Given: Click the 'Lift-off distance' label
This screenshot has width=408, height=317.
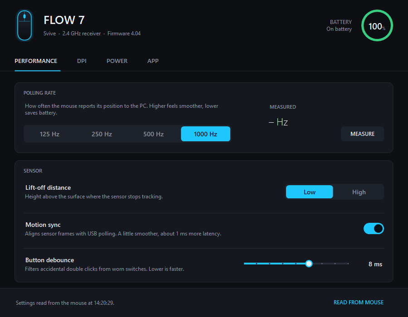Looking at the screenshot, I should 48,187.
